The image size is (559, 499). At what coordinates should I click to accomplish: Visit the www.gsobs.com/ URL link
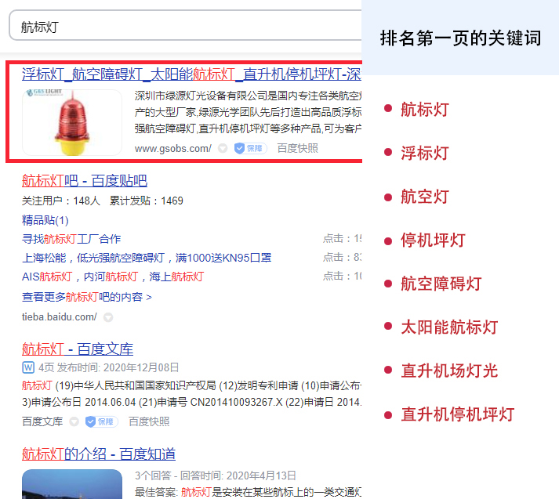pos(173,149)
